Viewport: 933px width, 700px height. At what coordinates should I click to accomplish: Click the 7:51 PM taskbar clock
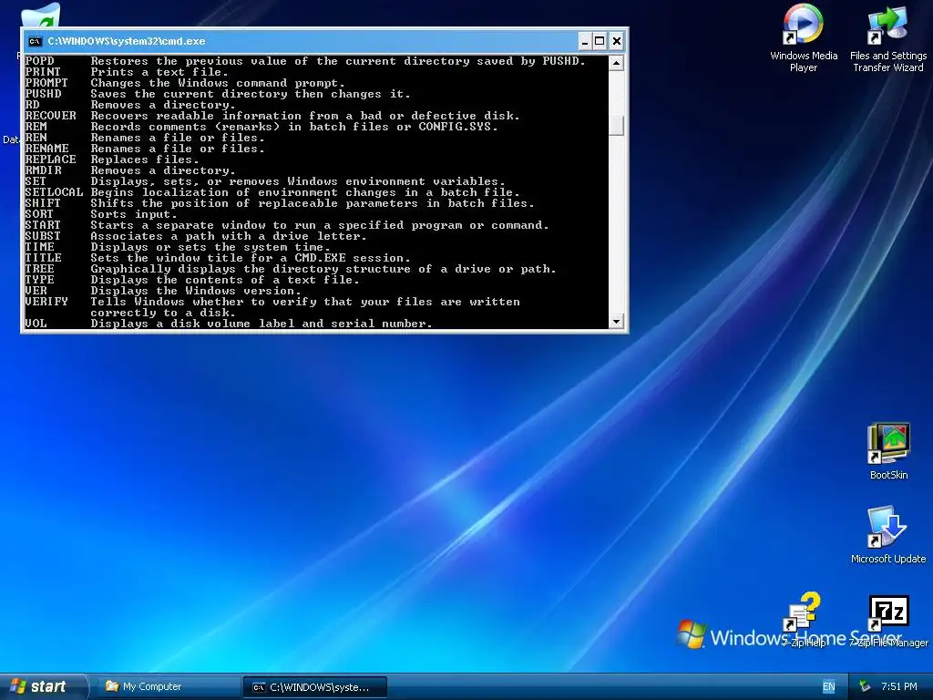(x=899, y=686)
